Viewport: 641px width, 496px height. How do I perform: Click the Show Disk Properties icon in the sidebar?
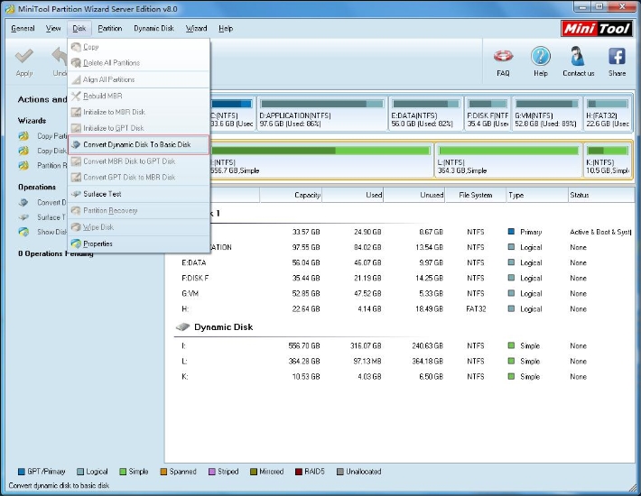coord(23,232)
